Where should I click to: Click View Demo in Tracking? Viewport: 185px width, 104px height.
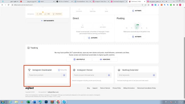pyautogui.click(x=105, y=59)
